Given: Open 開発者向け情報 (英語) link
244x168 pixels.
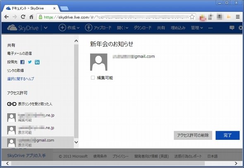Looking at the screenshot, I should (x=151, y=156).
